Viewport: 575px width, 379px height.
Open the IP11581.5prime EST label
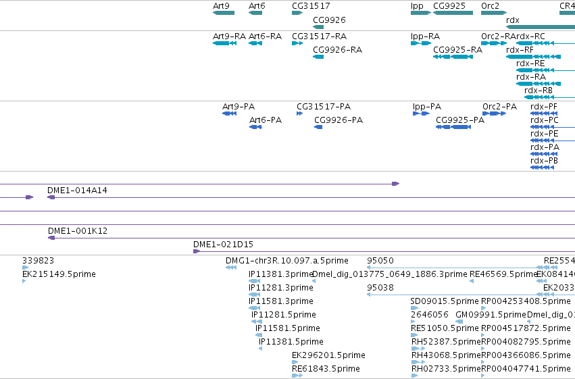[288, 328]
